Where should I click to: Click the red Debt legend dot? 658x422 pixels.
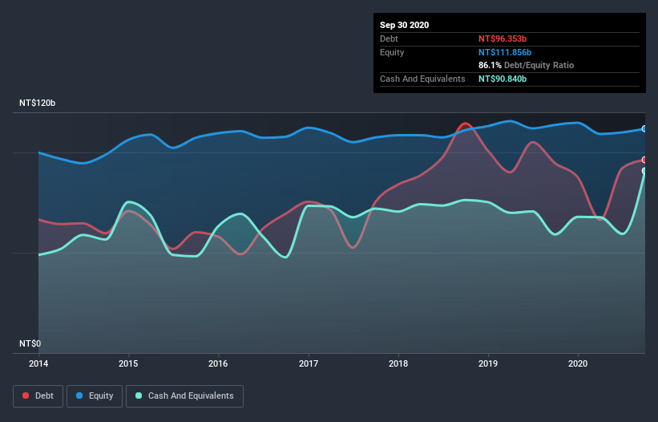[x=26, y=396]
